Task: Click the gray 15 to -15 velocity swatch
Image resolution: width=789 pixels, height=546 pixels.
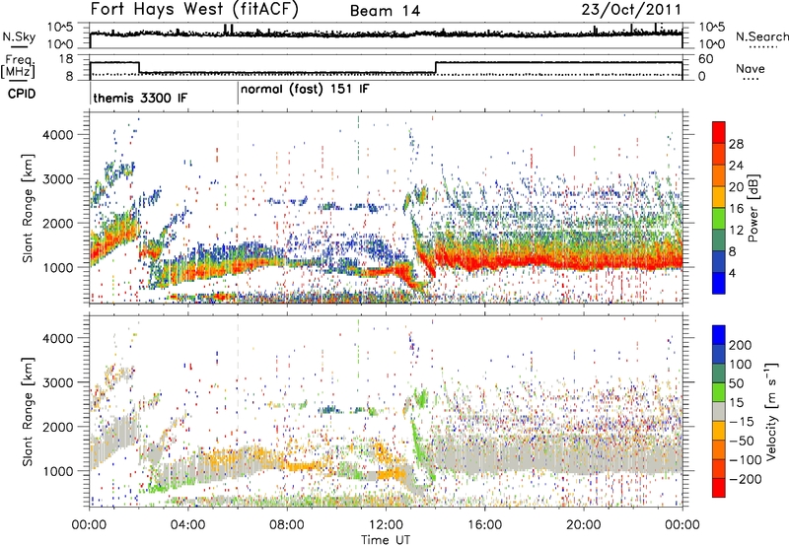Action: [x=719, y=411]
